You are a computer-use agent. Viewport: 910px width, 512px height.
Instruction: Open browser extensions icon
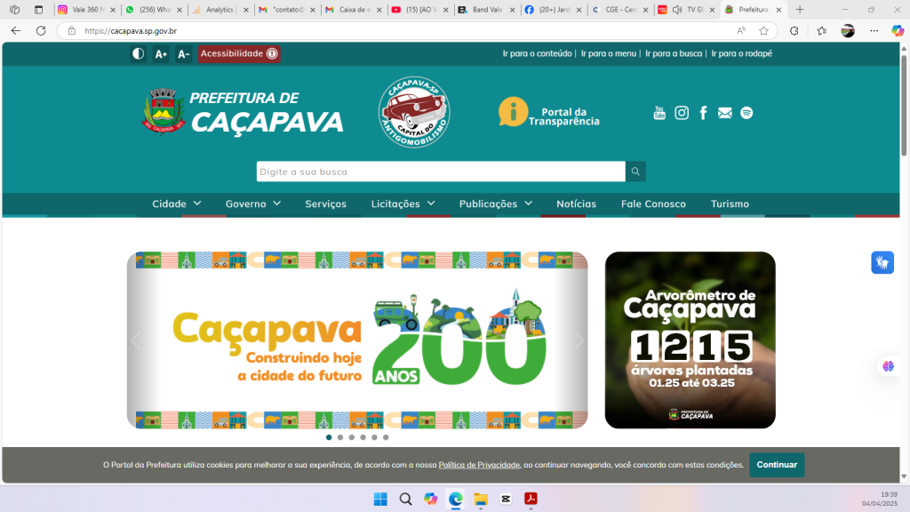coord(794,31)
